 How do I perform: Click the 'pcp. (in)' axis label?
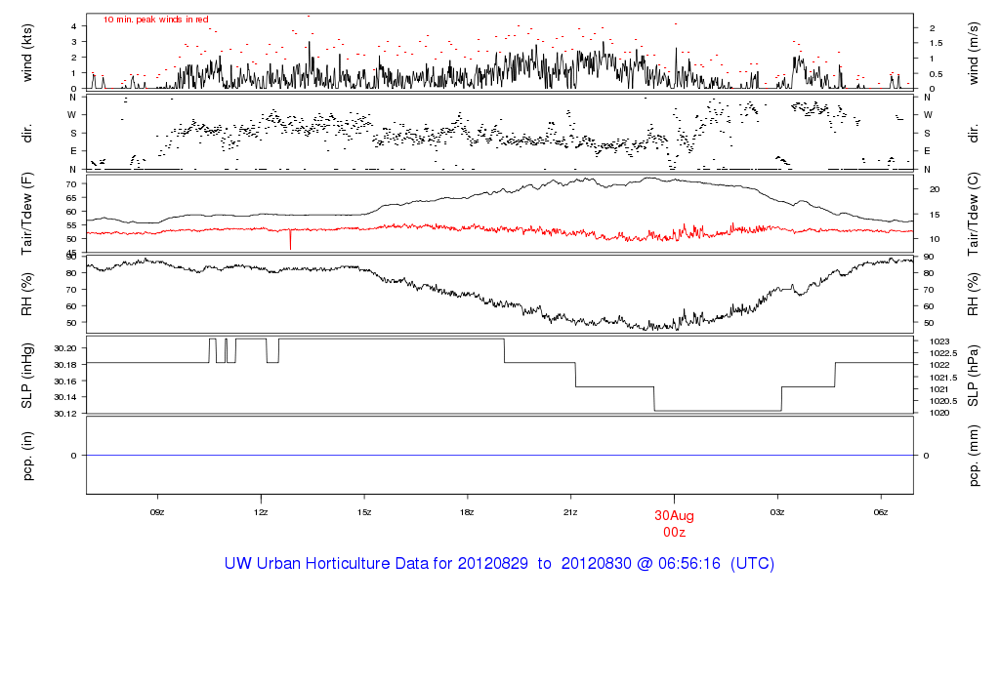tap(26, 456)
